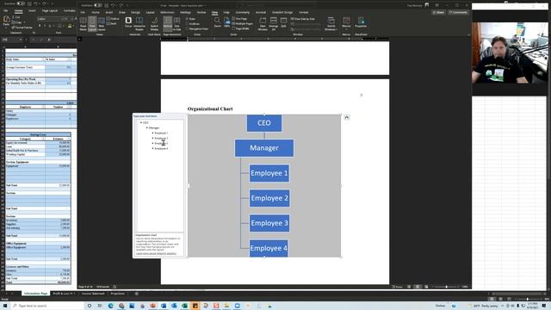Open Copy dropdown arrow in Excel
Screen dimensions: 551x310
pyautogui.click(x=24, y=22)
